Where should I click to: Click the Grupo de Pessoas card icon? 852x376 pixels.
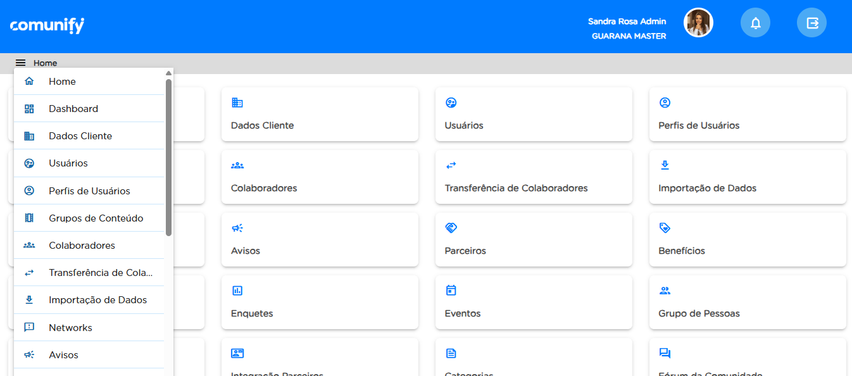point(665,291)
